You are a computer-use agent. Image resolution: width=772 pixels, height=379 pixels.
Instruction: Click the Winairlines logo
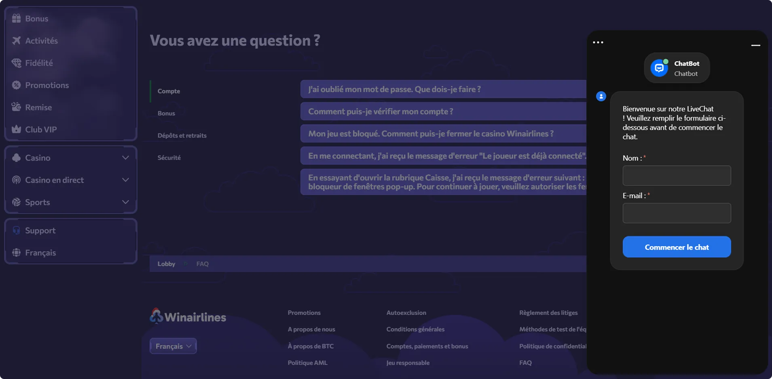tap(187, 316)
